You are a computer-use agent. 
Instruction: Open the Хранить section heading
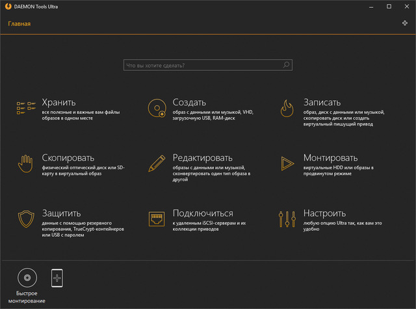(x=58, y=102)
